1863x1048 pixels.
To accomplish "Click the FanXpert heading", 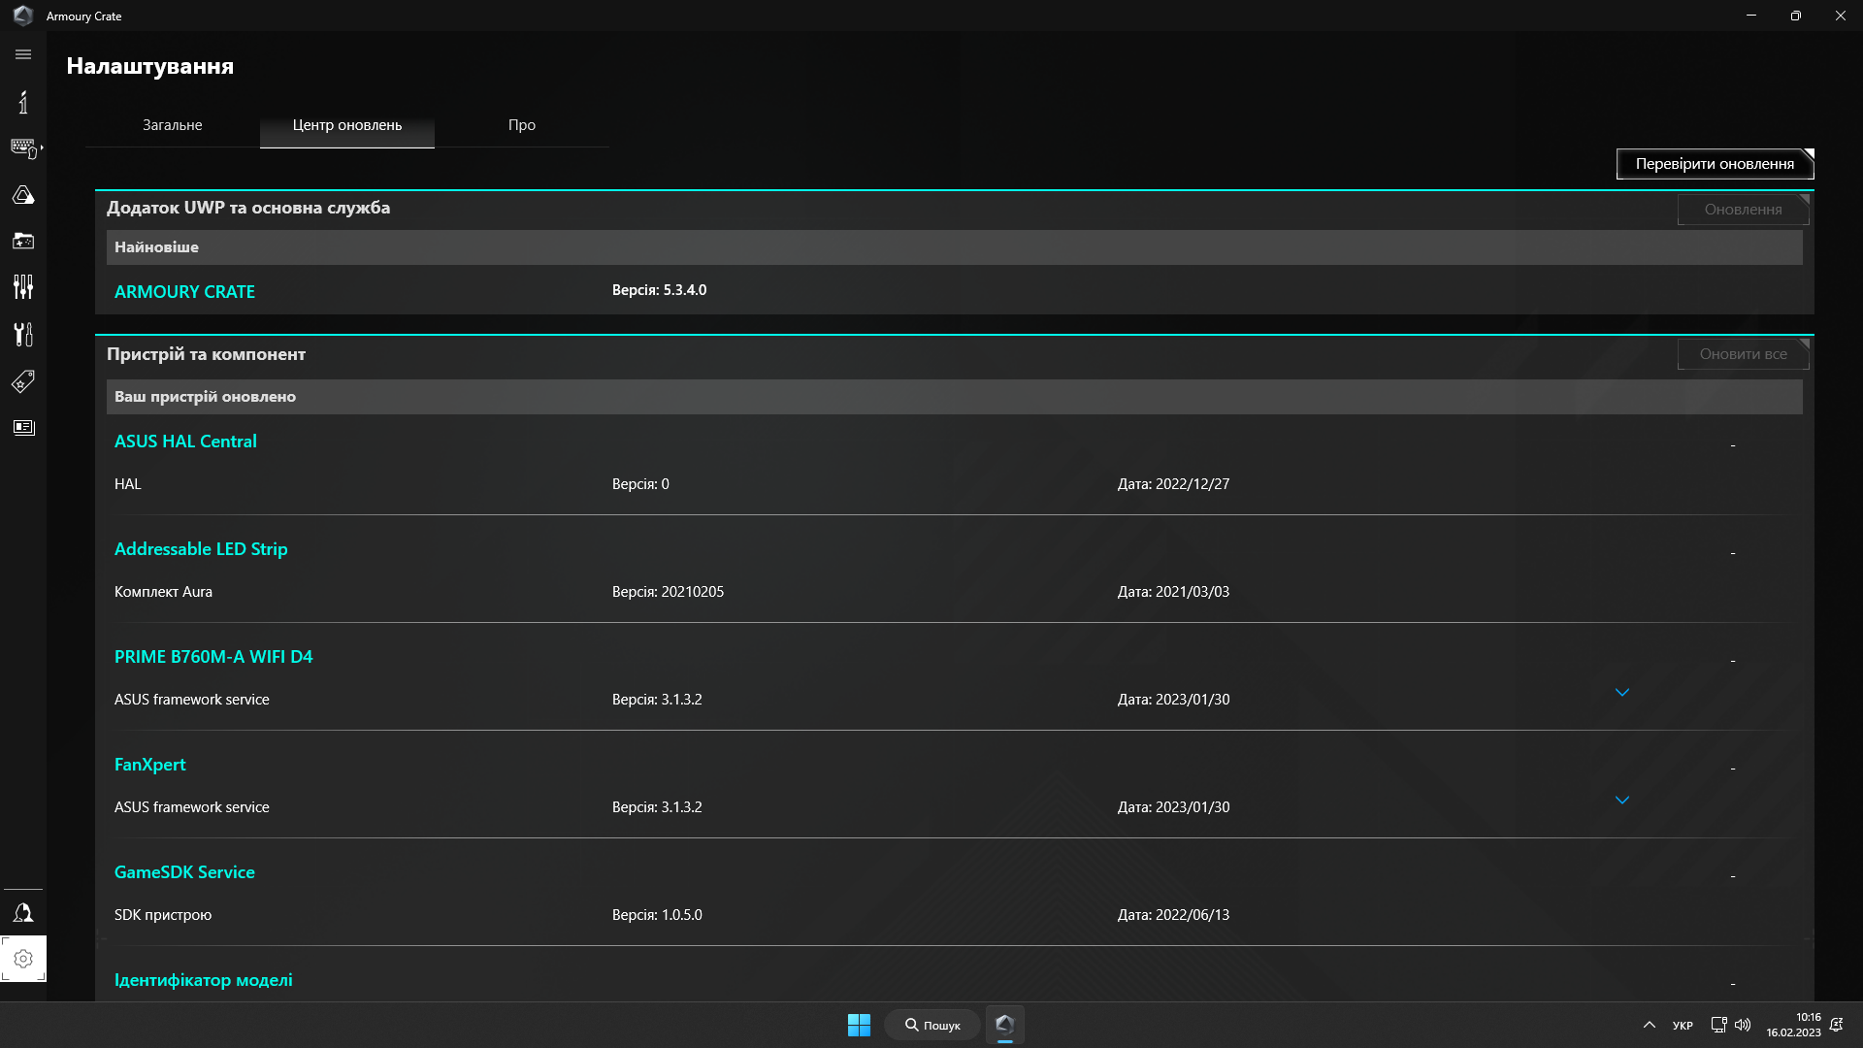I will pos(149,765).
